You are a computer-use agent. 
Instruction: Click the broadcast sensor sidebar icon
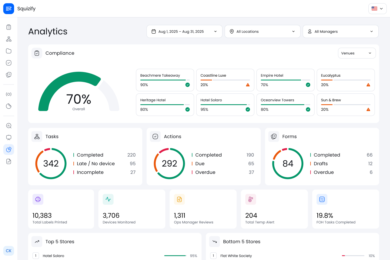9,94
